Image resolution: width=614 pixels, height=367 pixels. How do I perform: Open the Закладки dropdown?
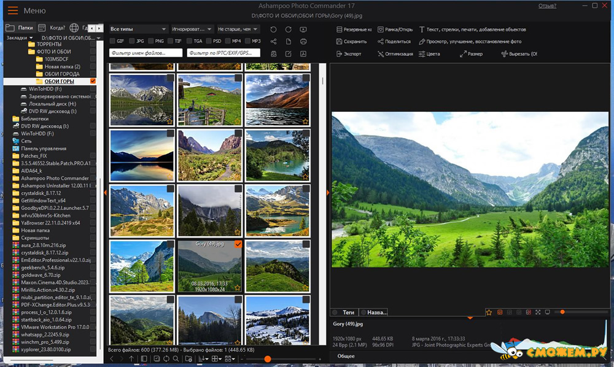[x=20, y=38]
